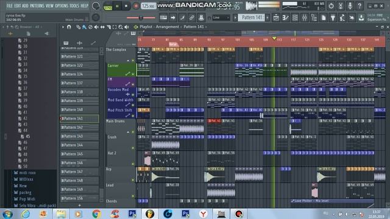The image size is (390, 219).
Task: Click the question mark help icon
Action: (x=360, y=5)
